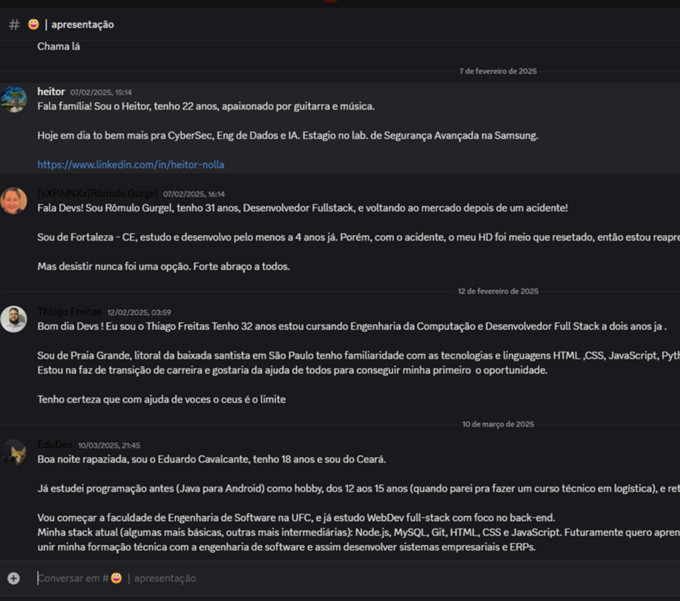Open the heitor-nolla LinkedIn link
Screen dimensions: 680x601
pos(130,165)
